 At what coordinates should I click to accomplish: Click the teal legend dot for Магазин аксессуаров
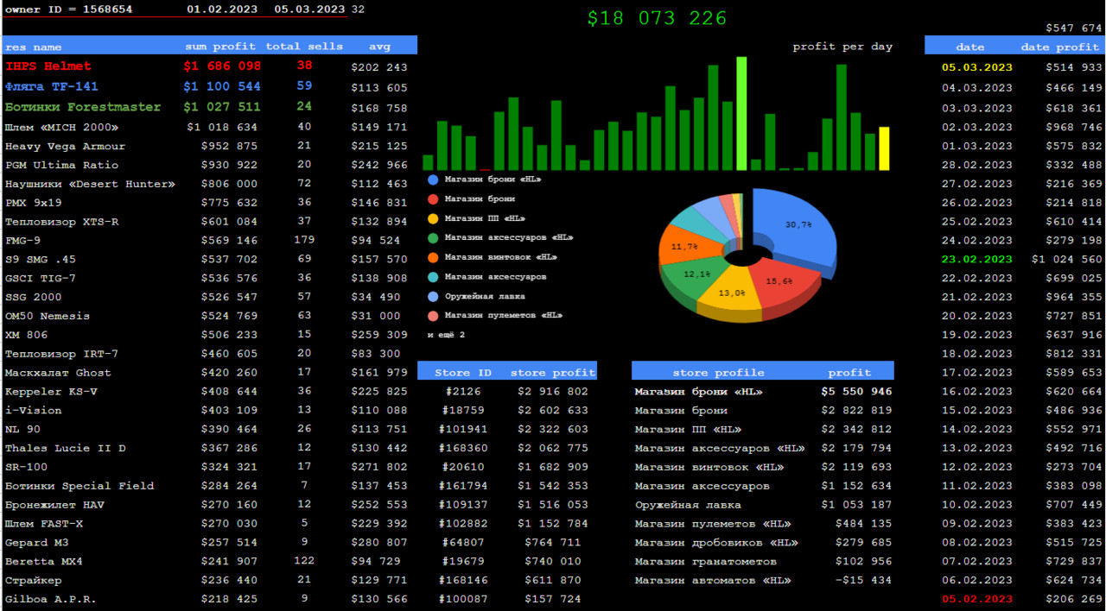pos(434,277)
